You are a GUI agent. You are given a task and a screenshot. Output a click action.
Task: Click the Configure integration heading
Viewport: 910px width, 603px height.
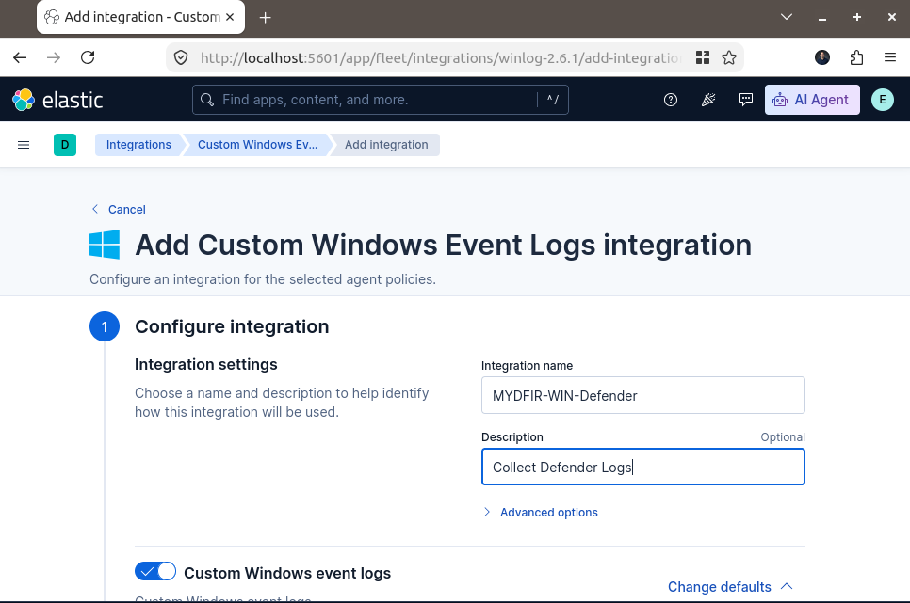pyautogui.click(x=232, y=326)
